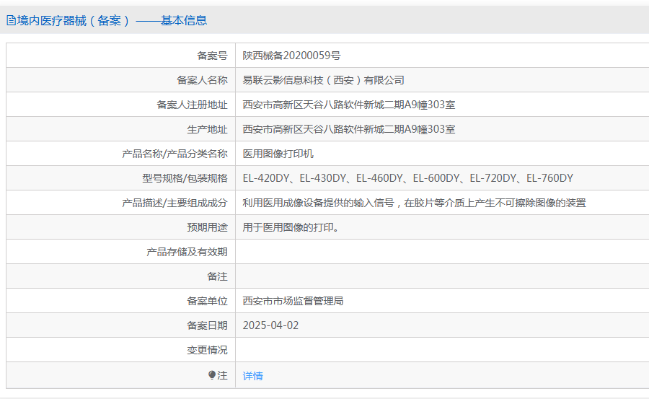This screenshot has width=649, height=399.
Task: Select the address in the 生产地址 row
Action: (x=349, y=129)
